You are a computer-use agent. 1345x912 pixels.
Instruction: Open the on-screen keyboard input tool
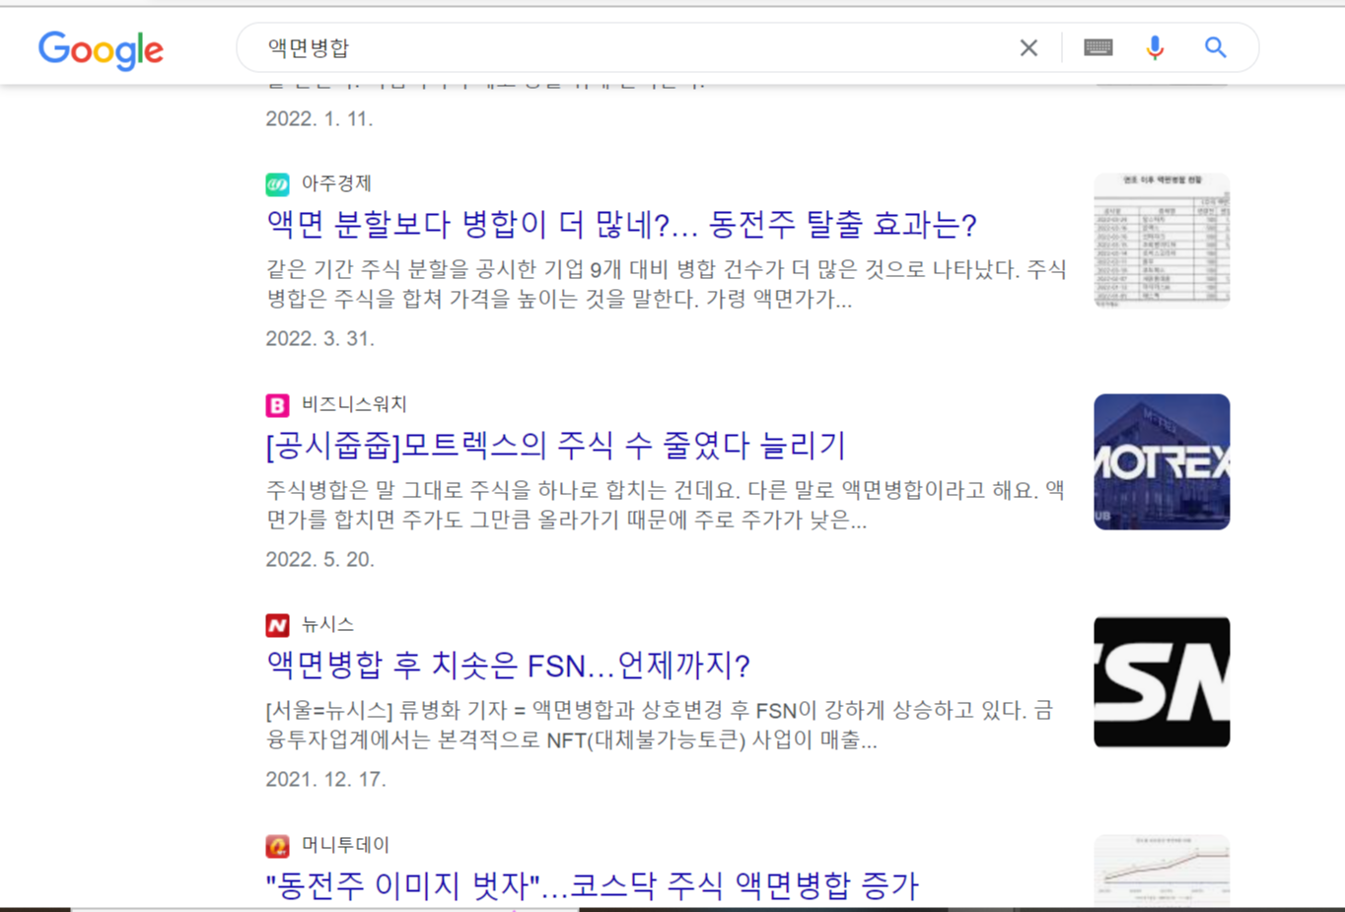1097,47
